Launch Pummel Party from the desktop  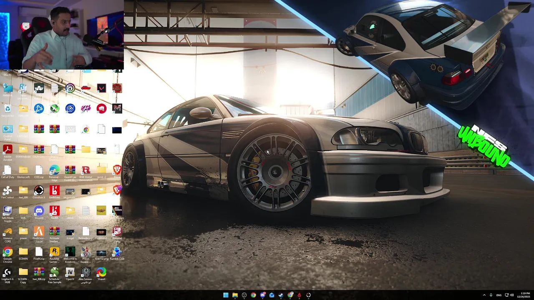[x=117, y=234]
